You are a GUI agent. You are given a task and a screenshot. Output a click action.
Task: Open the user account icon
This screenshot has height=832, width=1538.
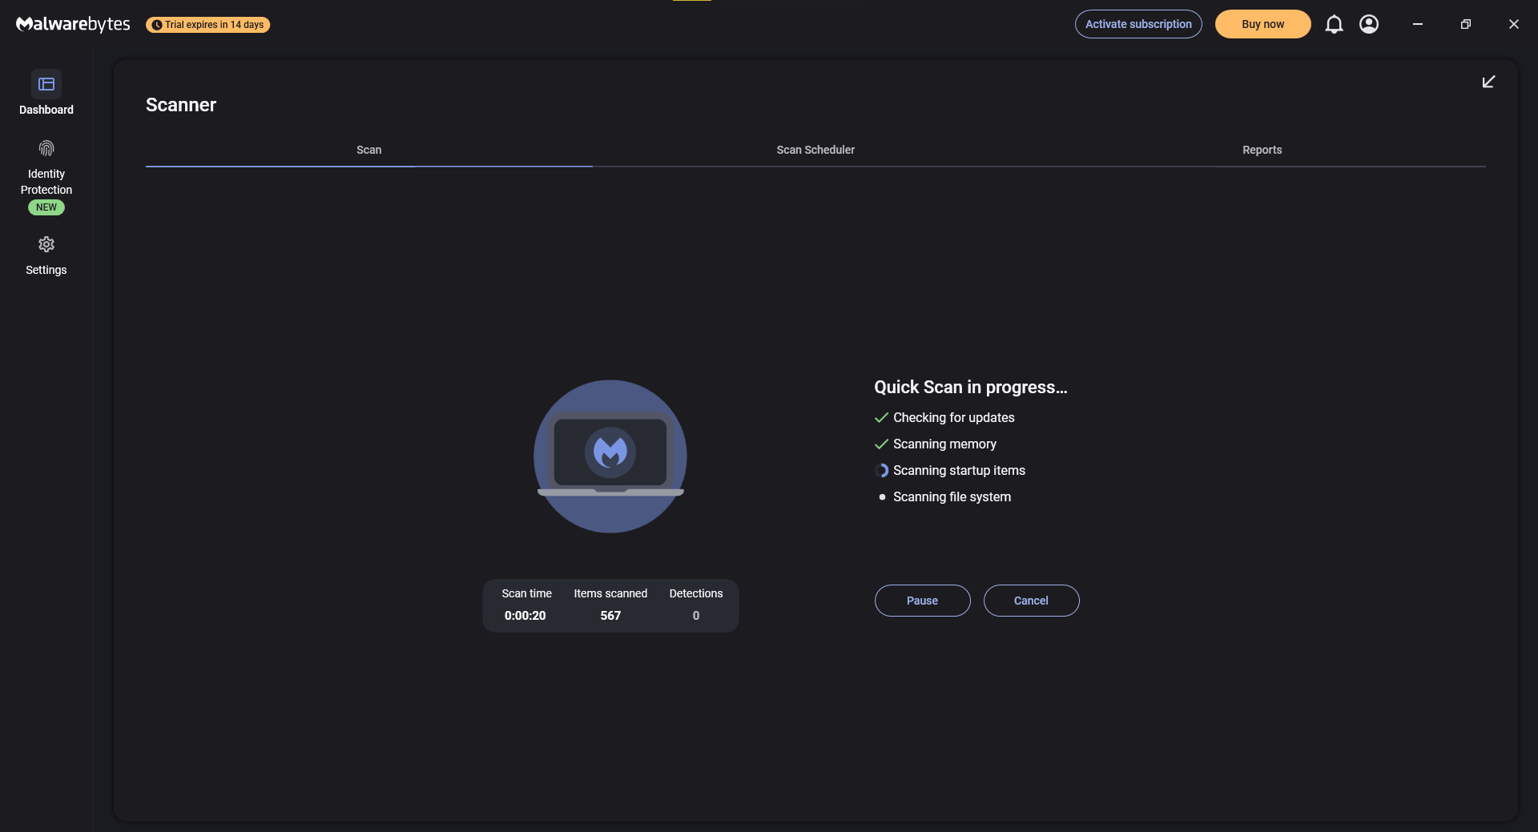[1369, 24]
